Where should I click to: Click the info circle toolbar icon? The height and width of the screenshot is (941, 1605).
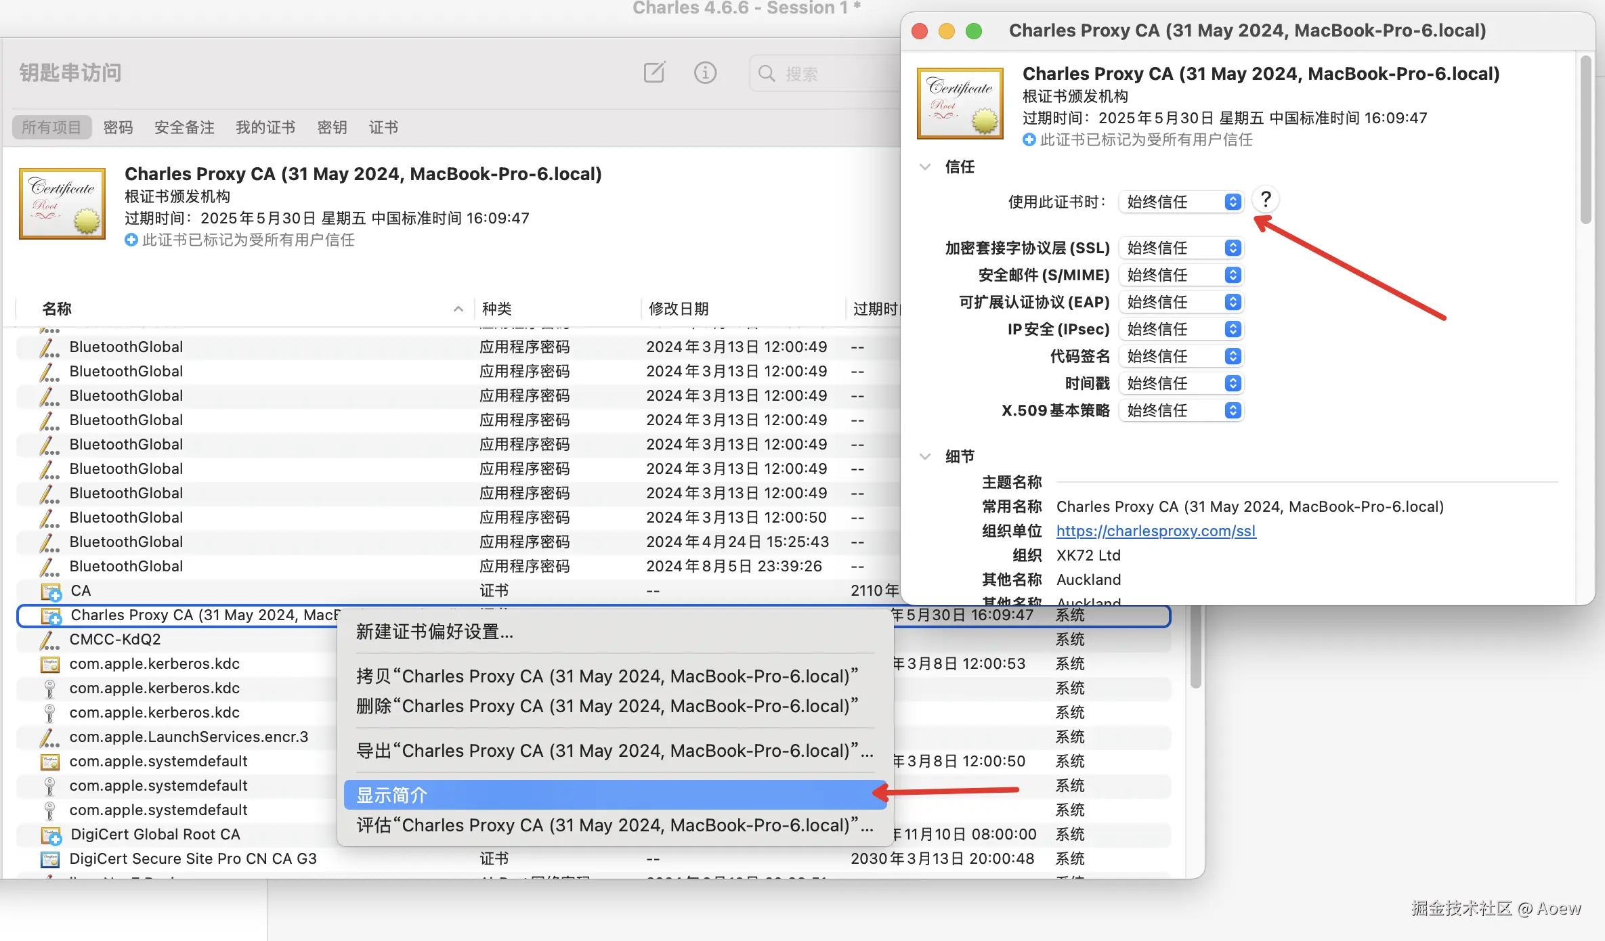click(x=705, y=72)
